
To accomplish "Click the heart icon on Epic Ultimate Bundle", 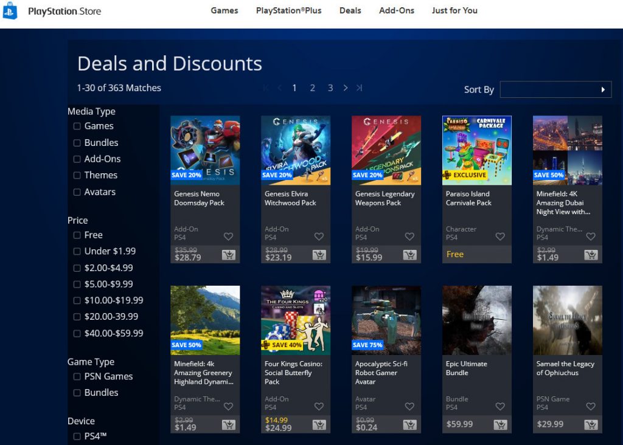I will pyautogui.click(x=500, y=407).
